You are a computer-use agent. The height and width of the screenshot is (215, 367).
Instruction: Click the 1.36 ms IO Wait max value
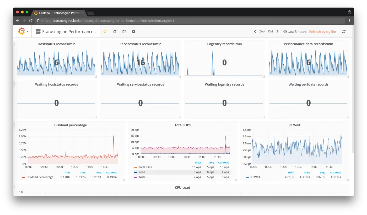coord(305,177)
